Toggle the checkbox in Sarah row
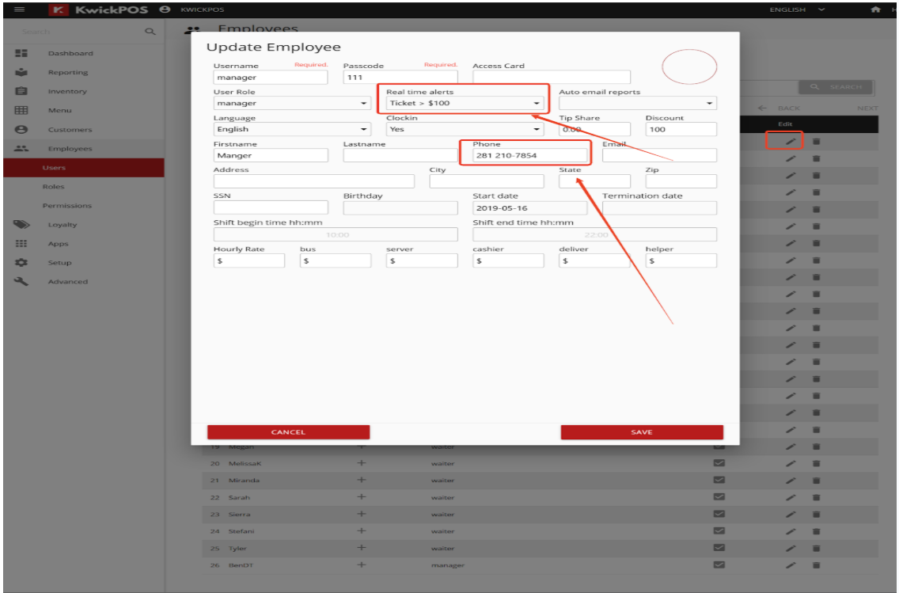This screenshot has height=593, width=899. coord(719,496)
